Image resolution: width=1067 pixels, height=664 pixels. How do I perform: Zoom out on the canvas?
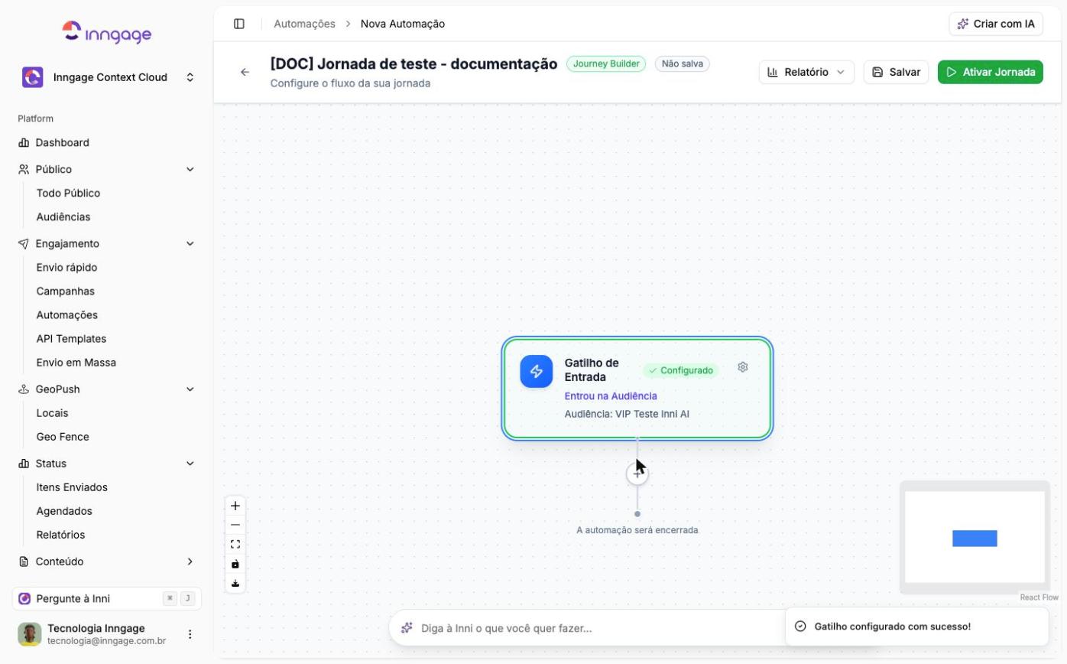(235, 525)
